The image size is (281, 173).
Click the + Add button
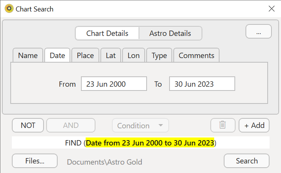(254, 125)
